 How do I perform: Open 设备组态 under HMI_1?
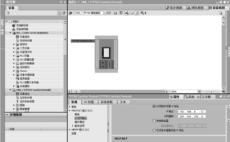(x=25, y=94)
